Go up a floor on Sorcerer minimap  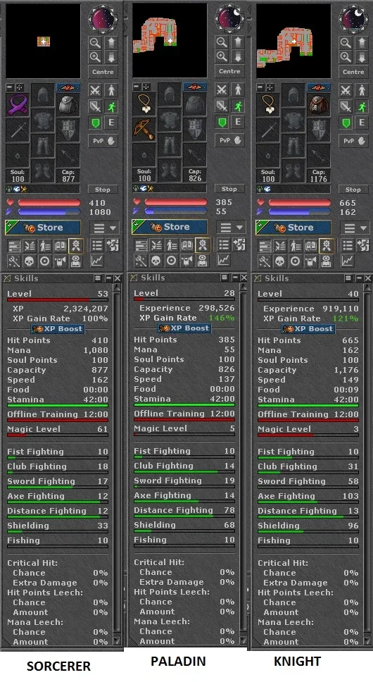click(x=110, y=42)
